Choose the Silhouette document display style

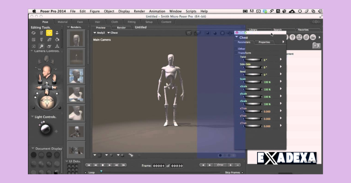point(34,155)
